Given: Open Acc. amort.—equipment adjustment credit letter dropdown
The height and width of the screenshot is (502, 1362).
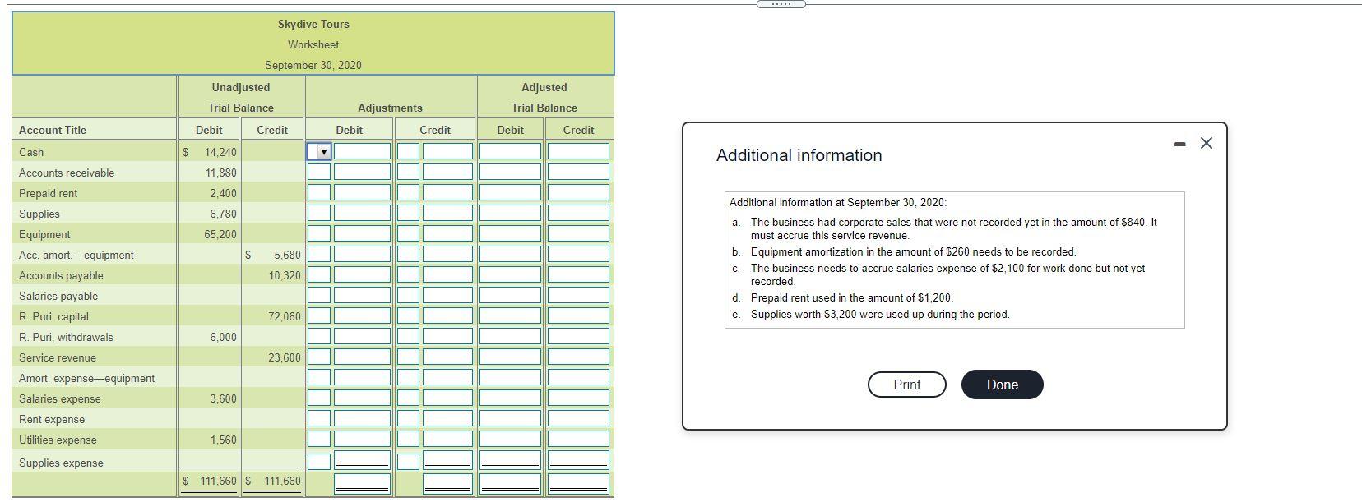Looking at the screenshot, I should (x=409, y=254).
